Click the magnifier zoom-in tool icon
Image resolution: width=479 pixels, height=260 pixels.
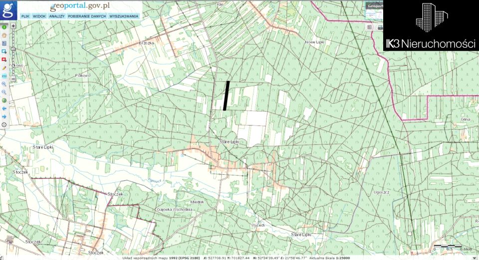click(x=4, y=84)
